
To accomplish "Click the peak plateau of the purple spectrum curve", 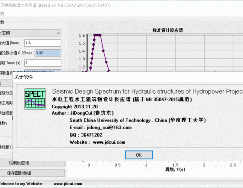I will click(97, 35).
